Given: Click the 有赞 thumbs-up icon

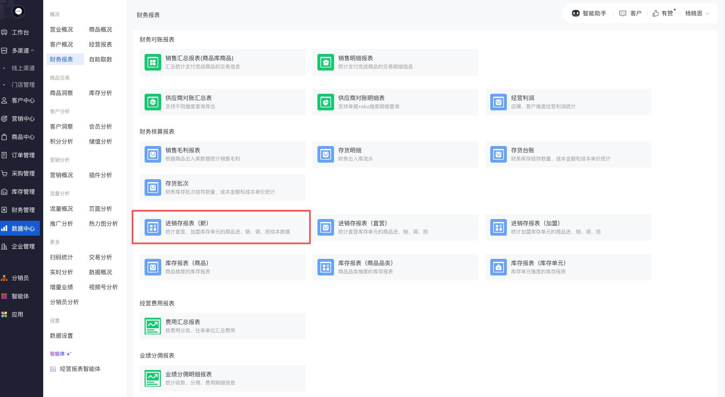Looking at the screenshot, I should pyautogui.click(x=656, y=13).
